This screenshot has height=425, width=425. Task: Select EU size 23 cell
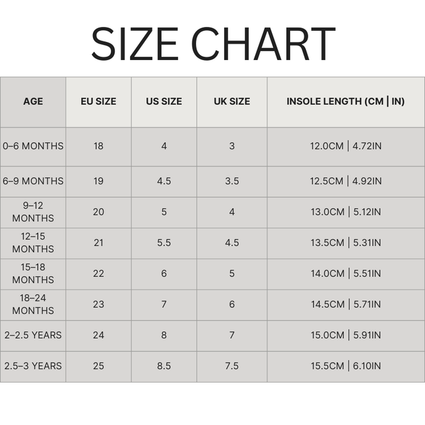tap(98, 304)
